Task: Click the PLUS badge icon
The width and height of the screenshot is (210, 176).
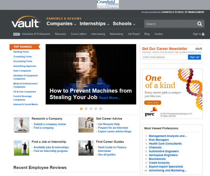Action: tap(17, 34)
